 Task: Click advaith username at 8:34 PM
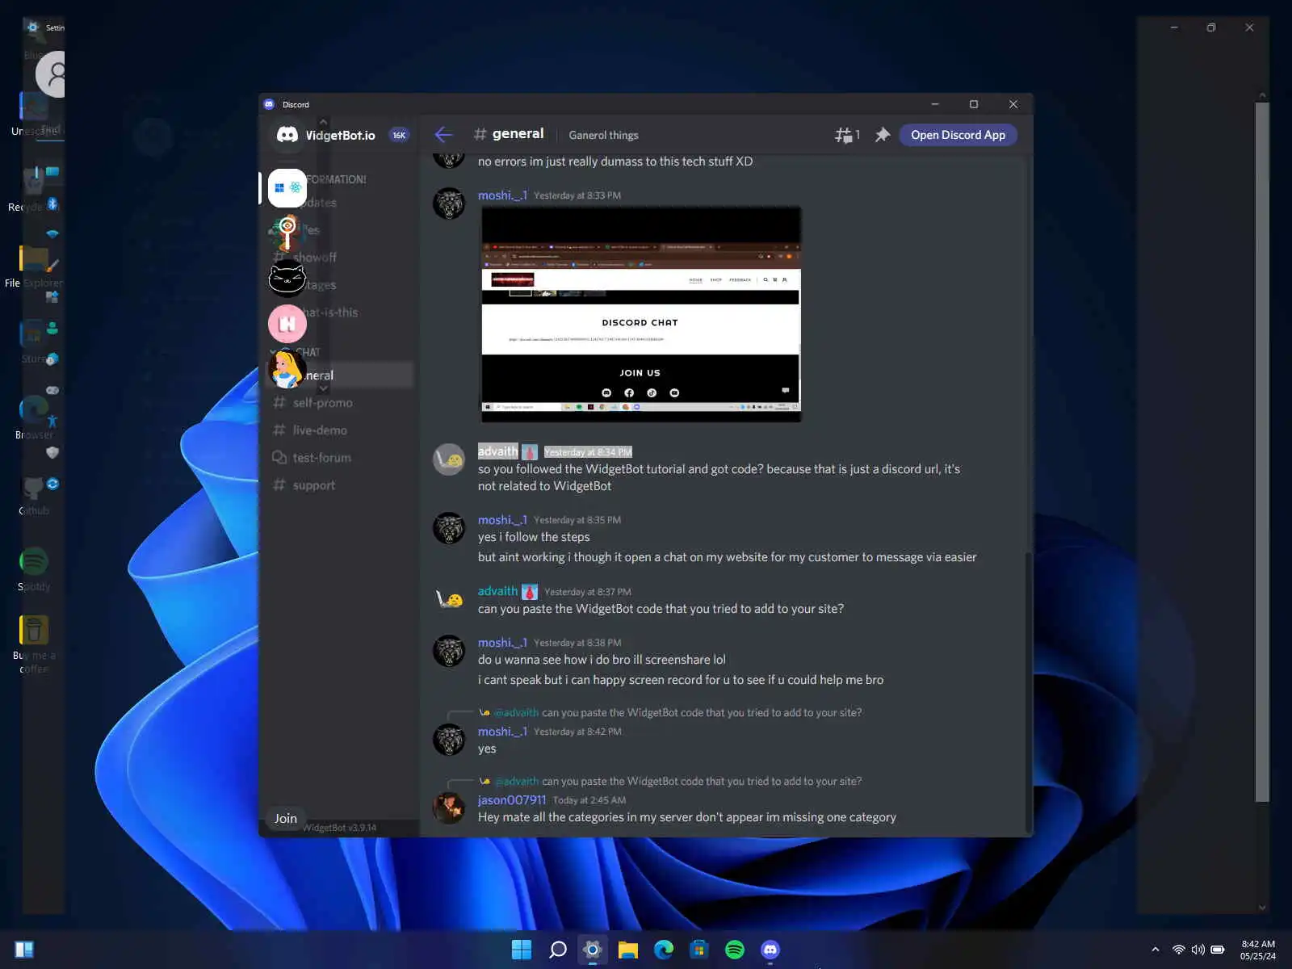click(497, 451)
